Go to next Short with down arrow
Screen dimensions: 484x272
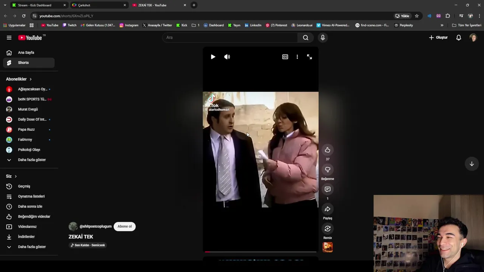(472, 164)
